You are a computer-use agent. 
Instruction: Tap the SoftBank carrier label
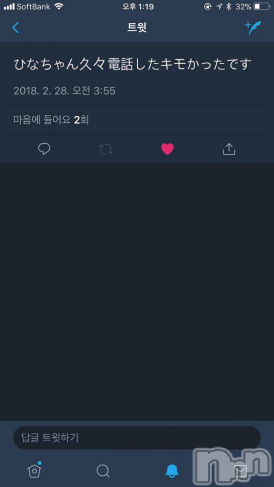[x=33, y=6]
